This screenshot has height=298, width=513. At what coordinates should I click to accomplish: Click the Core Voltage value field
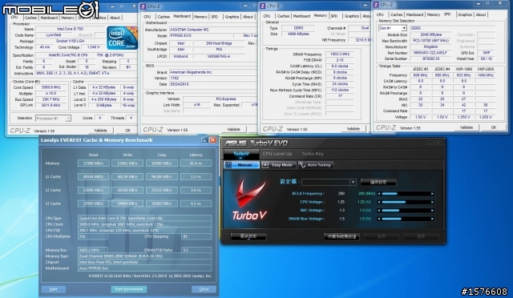coord(94,47)
